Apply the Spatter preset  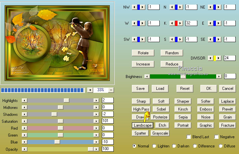coord(140,133)
